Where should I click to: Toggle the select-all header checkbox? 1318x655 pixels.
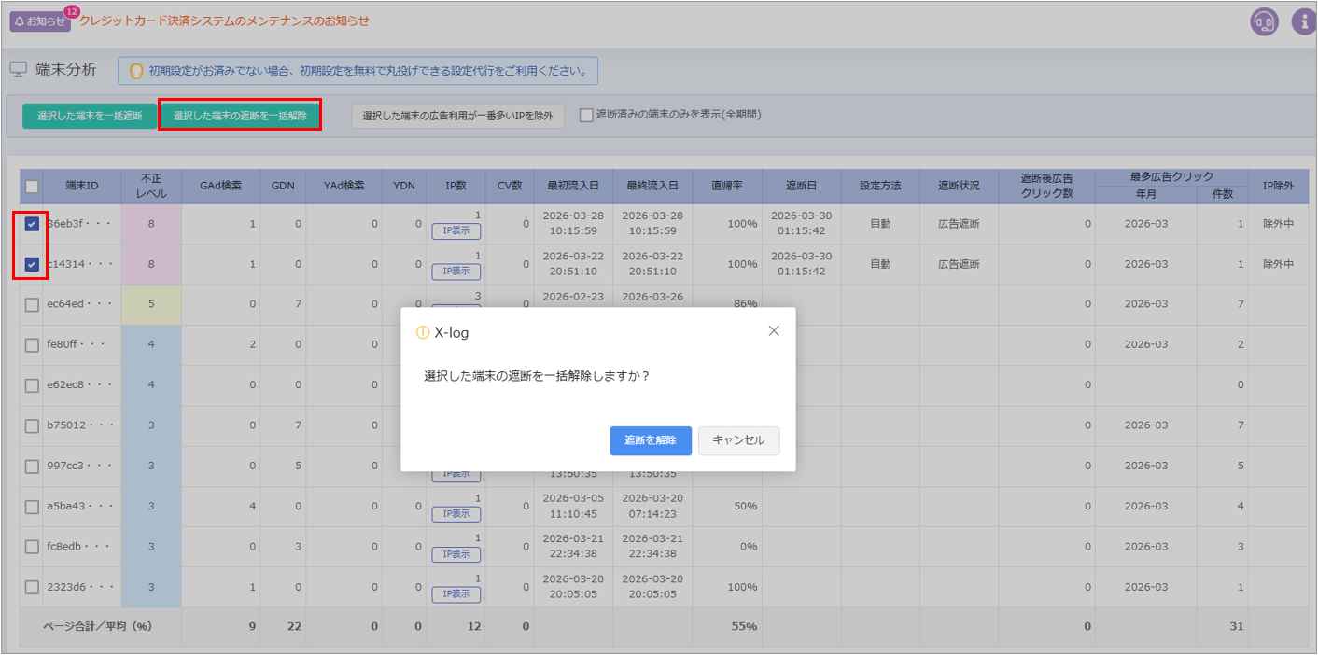(32, 186)
